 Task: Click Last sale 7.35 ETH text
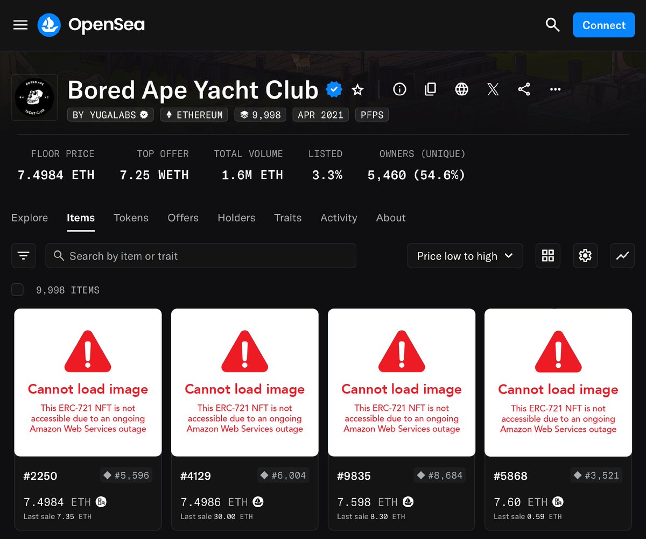point(58,516)
